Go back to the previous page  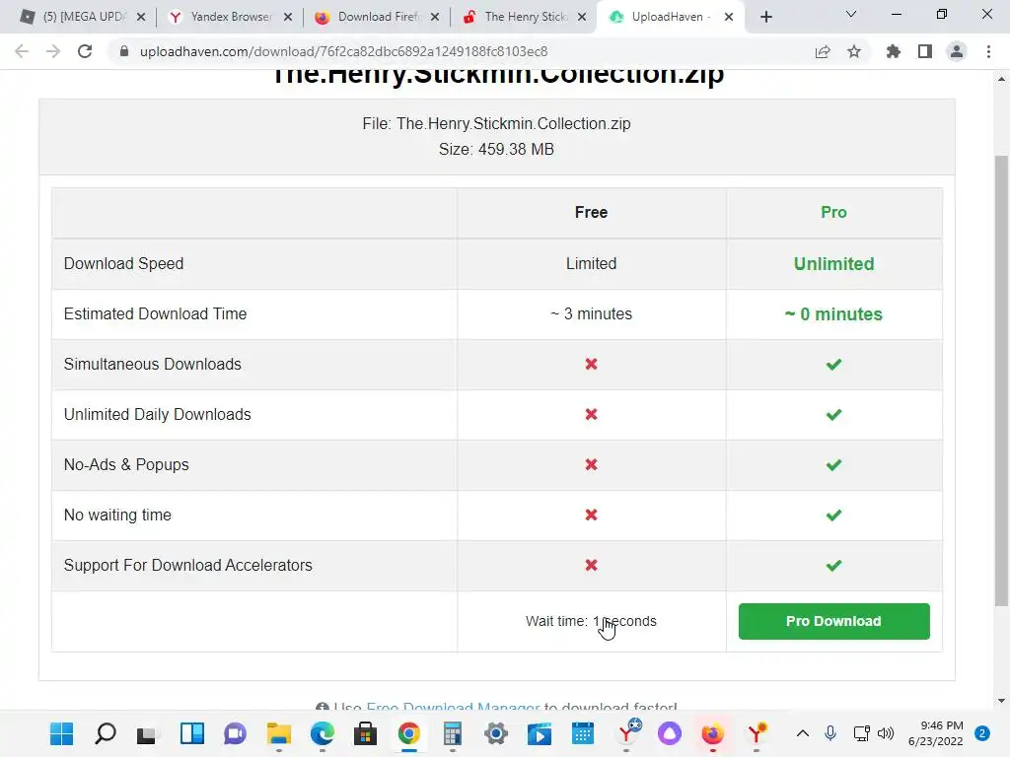tap(22, 51)
